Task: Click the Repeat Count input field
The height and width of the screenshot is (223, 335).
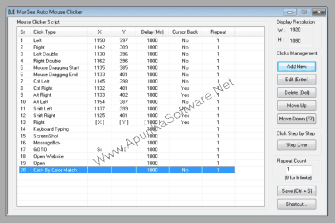Action: 299,169
